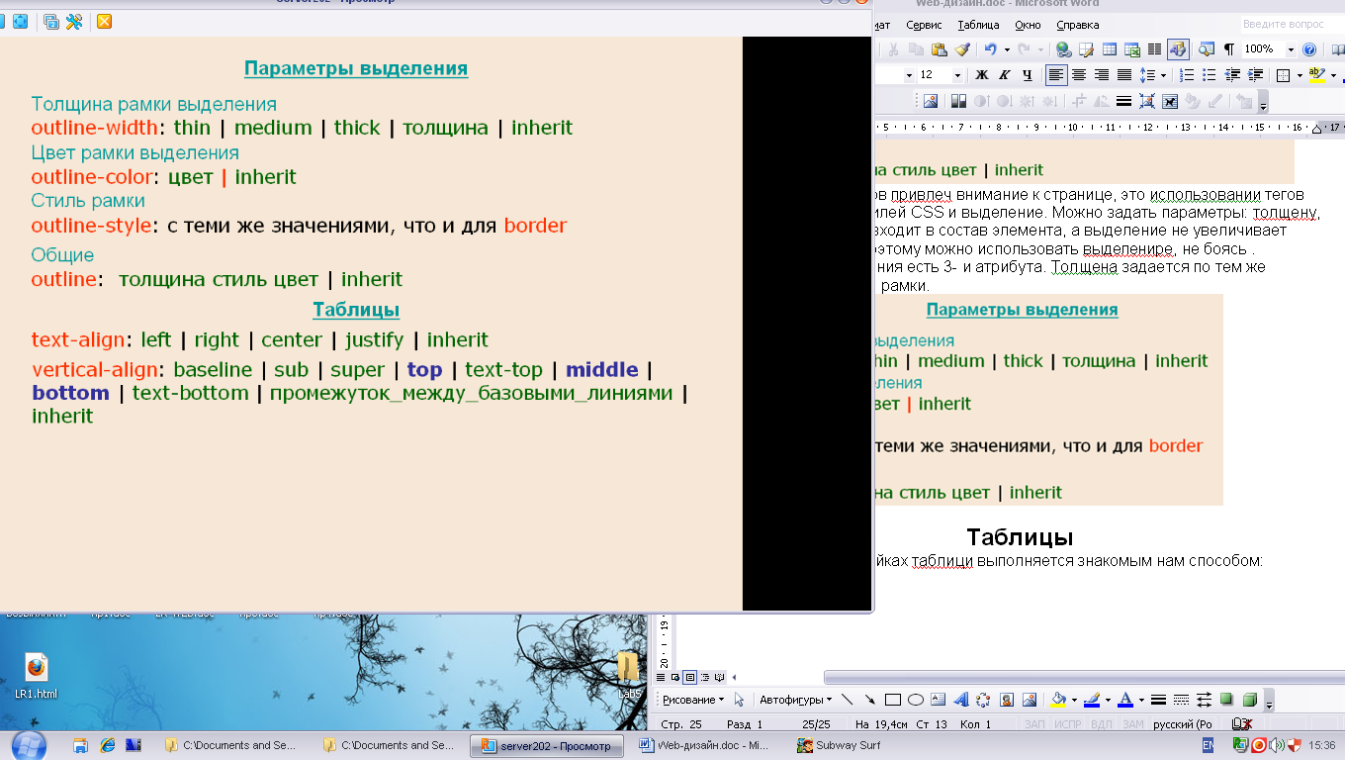Open line spacing dropdown arrow in Word
Image resolution: width=1345 pixels, height=760 pixels.
[1164, 75]
